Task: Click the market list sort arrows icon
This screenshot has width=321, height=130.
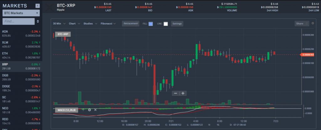Action: click(x=38, y=21)
